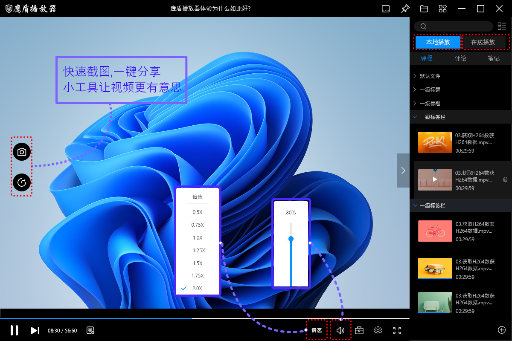The image size is (512, 341).
Task: Switch to the 笔记 tab
Action: point(494,58)
